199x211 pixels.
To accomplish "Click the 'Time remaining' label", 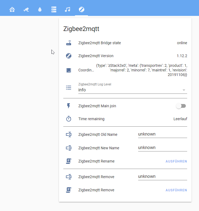I will tap(92, 119).
